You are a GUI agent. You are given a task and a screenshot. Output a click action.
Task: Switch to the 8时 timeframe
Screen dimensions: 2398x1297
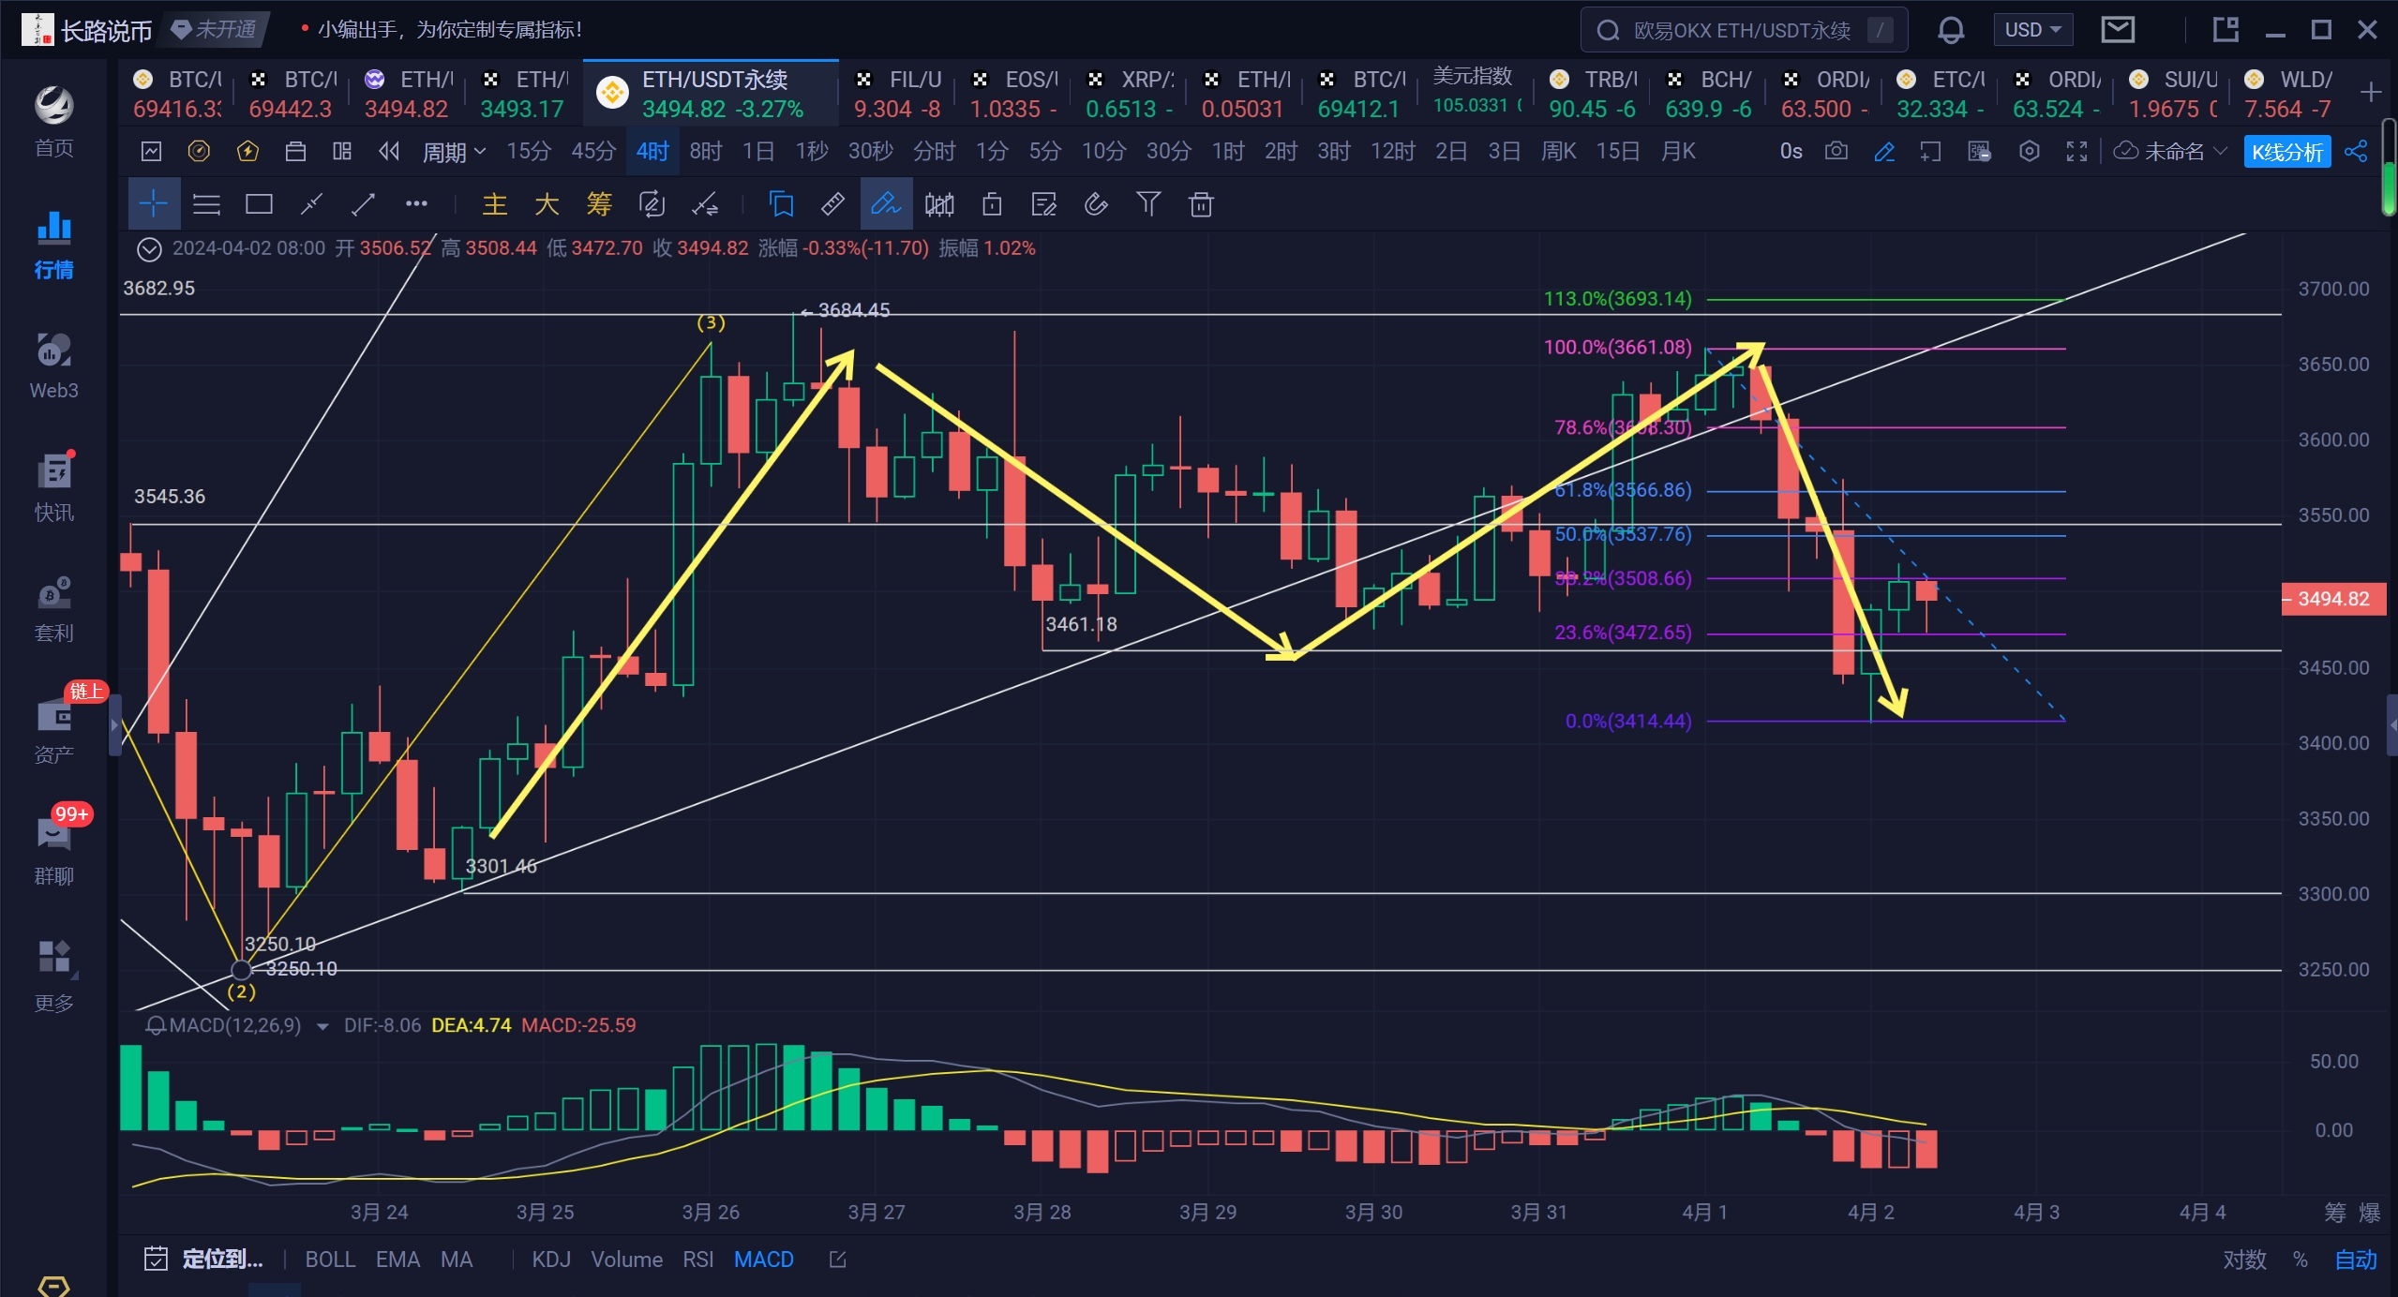coord(706,151)
